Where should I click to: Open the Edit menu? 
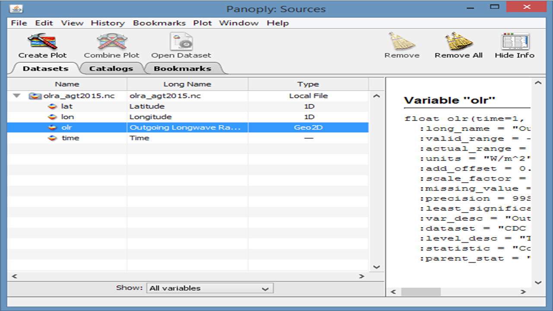[x=44, y=23]
